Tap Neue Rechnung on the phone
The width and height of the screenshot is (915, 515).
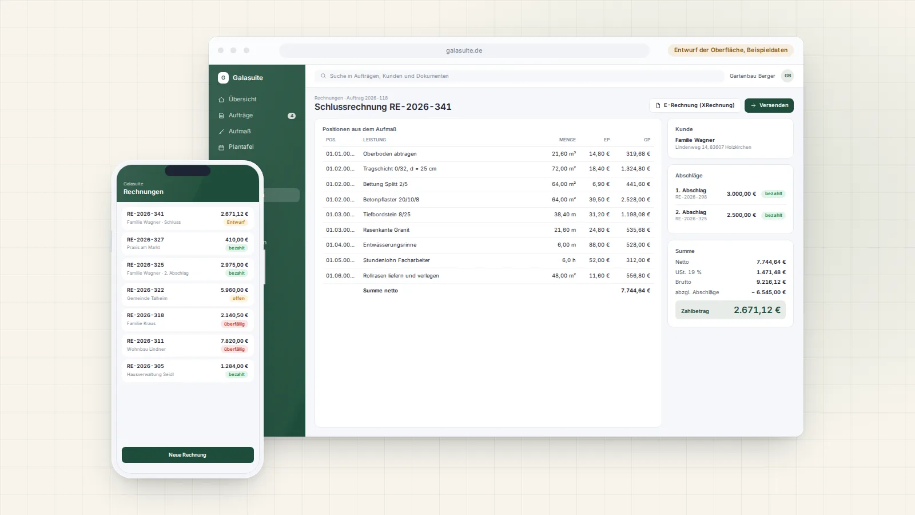(188, 455)
